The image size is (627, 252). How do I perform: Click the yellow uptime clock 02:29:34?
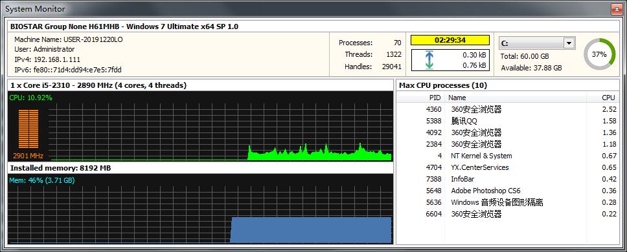click(x=450, y=40)
